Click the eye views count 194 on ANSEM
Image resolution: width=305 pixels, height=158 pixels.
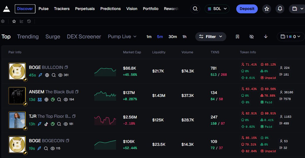[69, 99]
